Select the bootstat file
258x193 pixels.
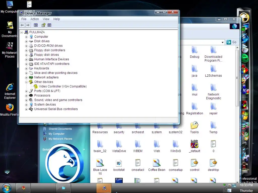point(119,165)
